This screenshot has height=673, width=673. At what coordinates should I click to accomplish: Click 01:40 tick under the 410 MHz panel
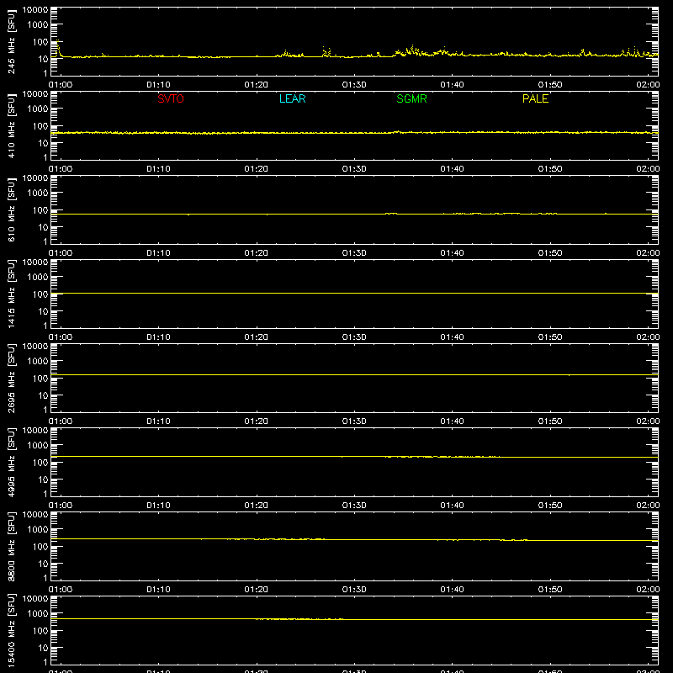pos(452,169)
